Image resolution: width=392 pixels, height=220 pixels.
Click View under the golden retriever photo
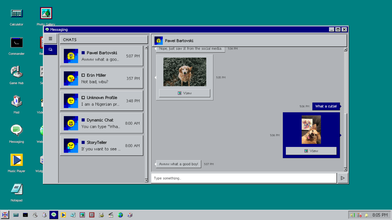[185, 93]
